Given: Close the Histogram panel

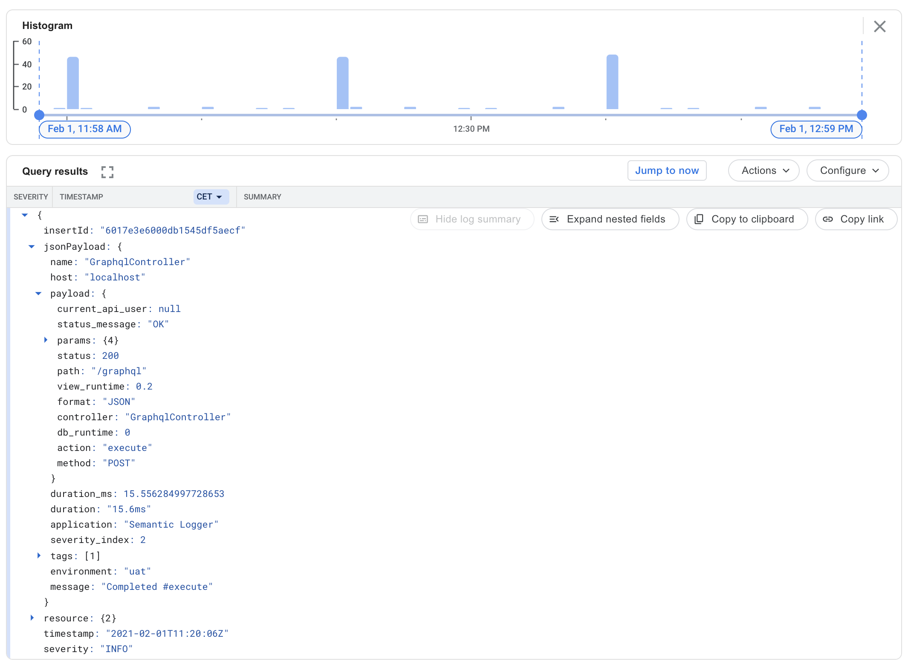Looking at the screenshot, I should (x=879, y=26).
